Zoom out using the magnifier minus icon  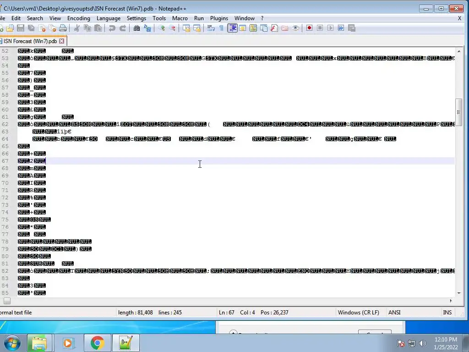click(172, 28)
